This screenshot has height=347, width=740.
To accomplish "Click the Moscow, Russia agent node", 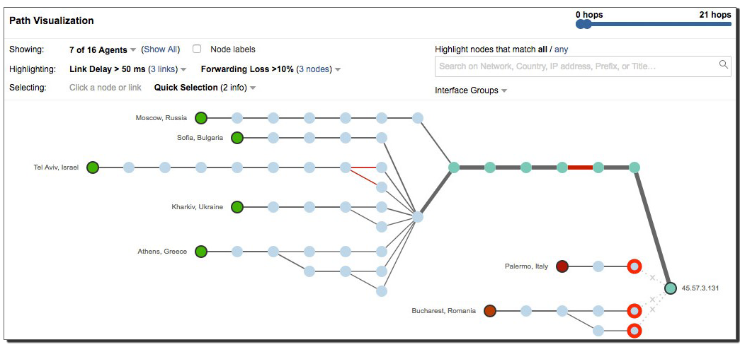I will [201, 118].
